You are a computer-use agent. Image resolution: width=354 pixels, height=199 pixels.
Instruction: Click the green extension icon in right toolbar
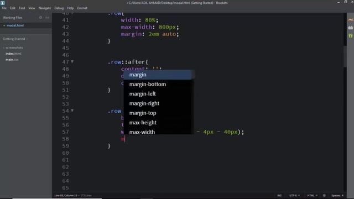(350, 35)
